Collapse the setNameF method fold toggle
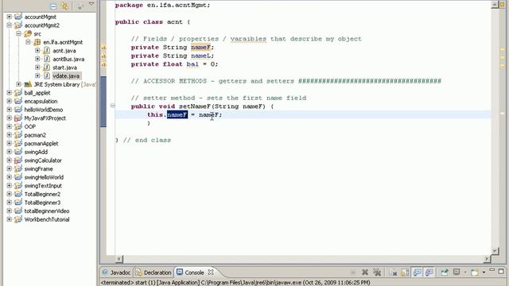 113,106
